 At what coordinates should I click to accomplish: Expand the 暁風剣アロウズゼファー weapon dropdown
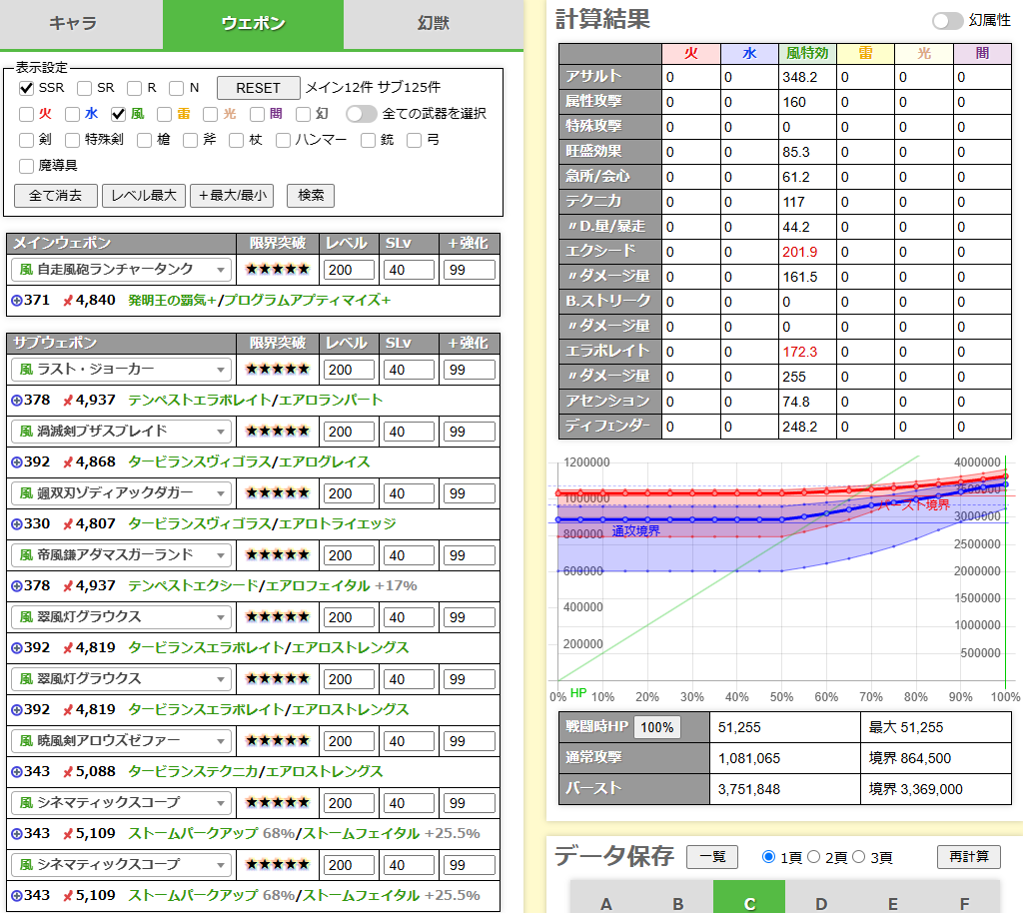(x=121, y=741)
